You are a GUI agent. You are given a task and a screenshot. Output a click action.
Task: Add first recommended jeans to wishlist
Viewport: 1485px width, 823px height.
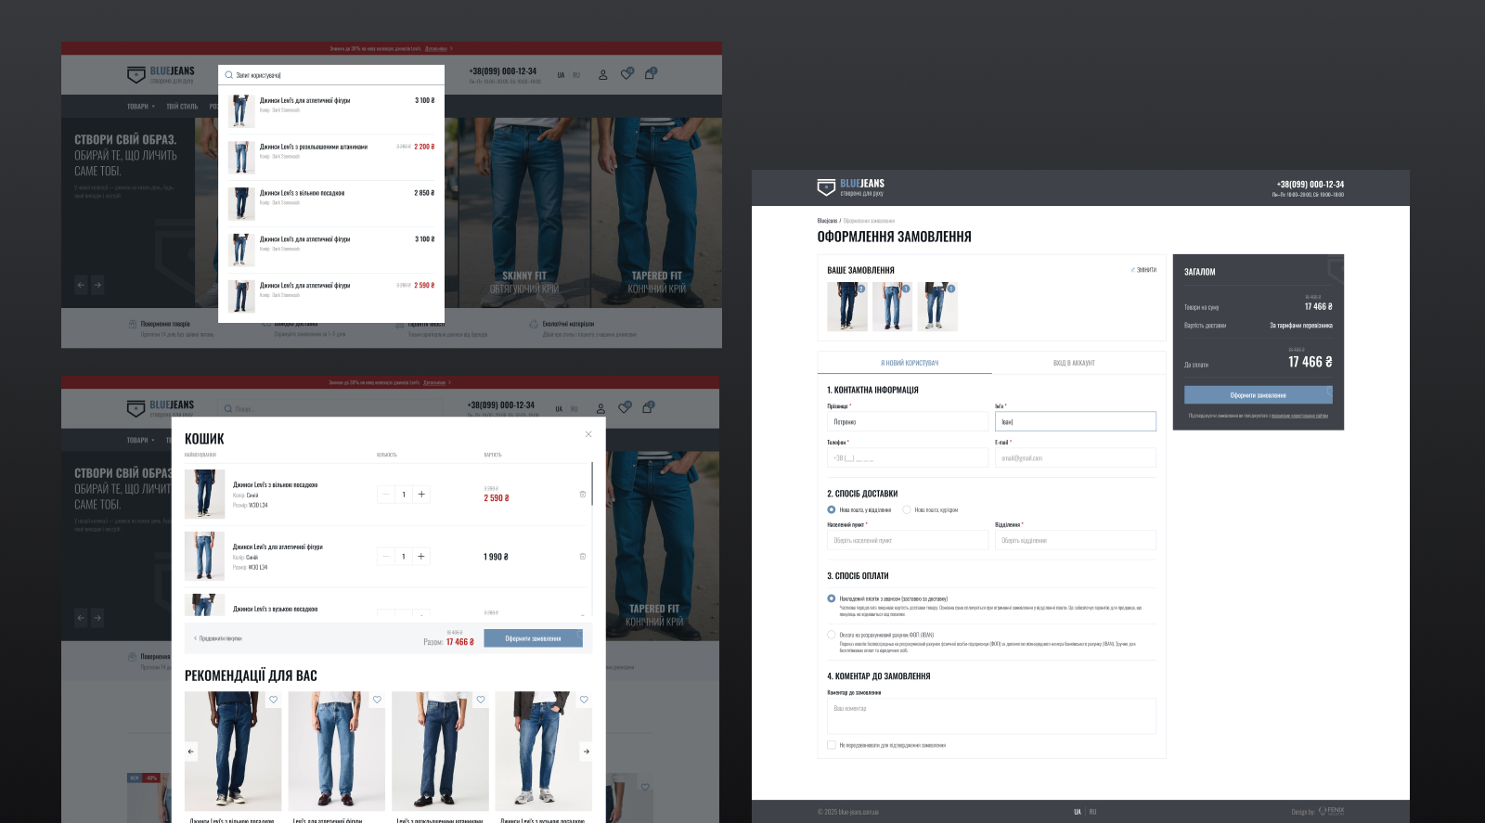pos(273,700)
